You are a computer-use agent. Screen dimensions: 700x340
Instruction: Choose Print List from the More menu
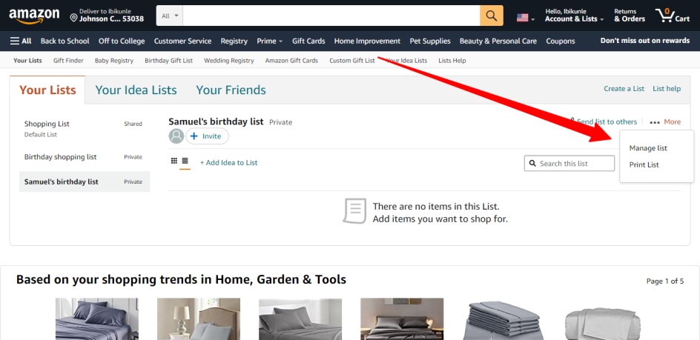point(644,164)
